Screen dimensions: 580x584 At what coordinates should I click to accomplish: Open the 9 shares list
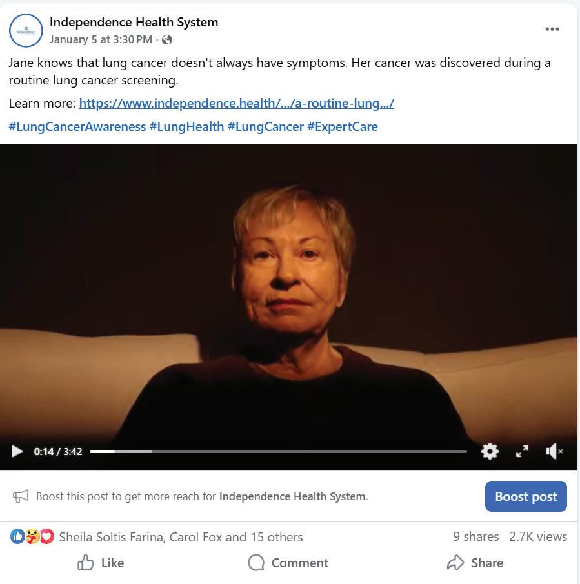coord(475,536)
